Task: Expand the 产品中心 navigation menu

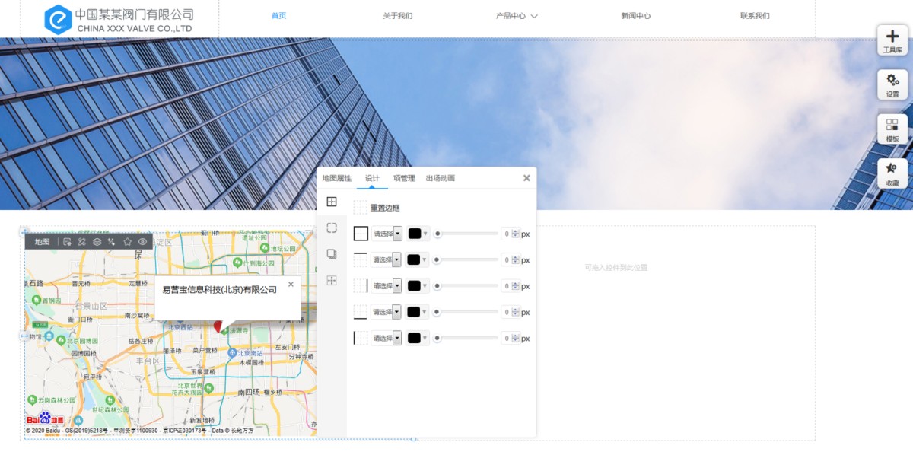Action: pyautogui.click(x=517, y=16)
